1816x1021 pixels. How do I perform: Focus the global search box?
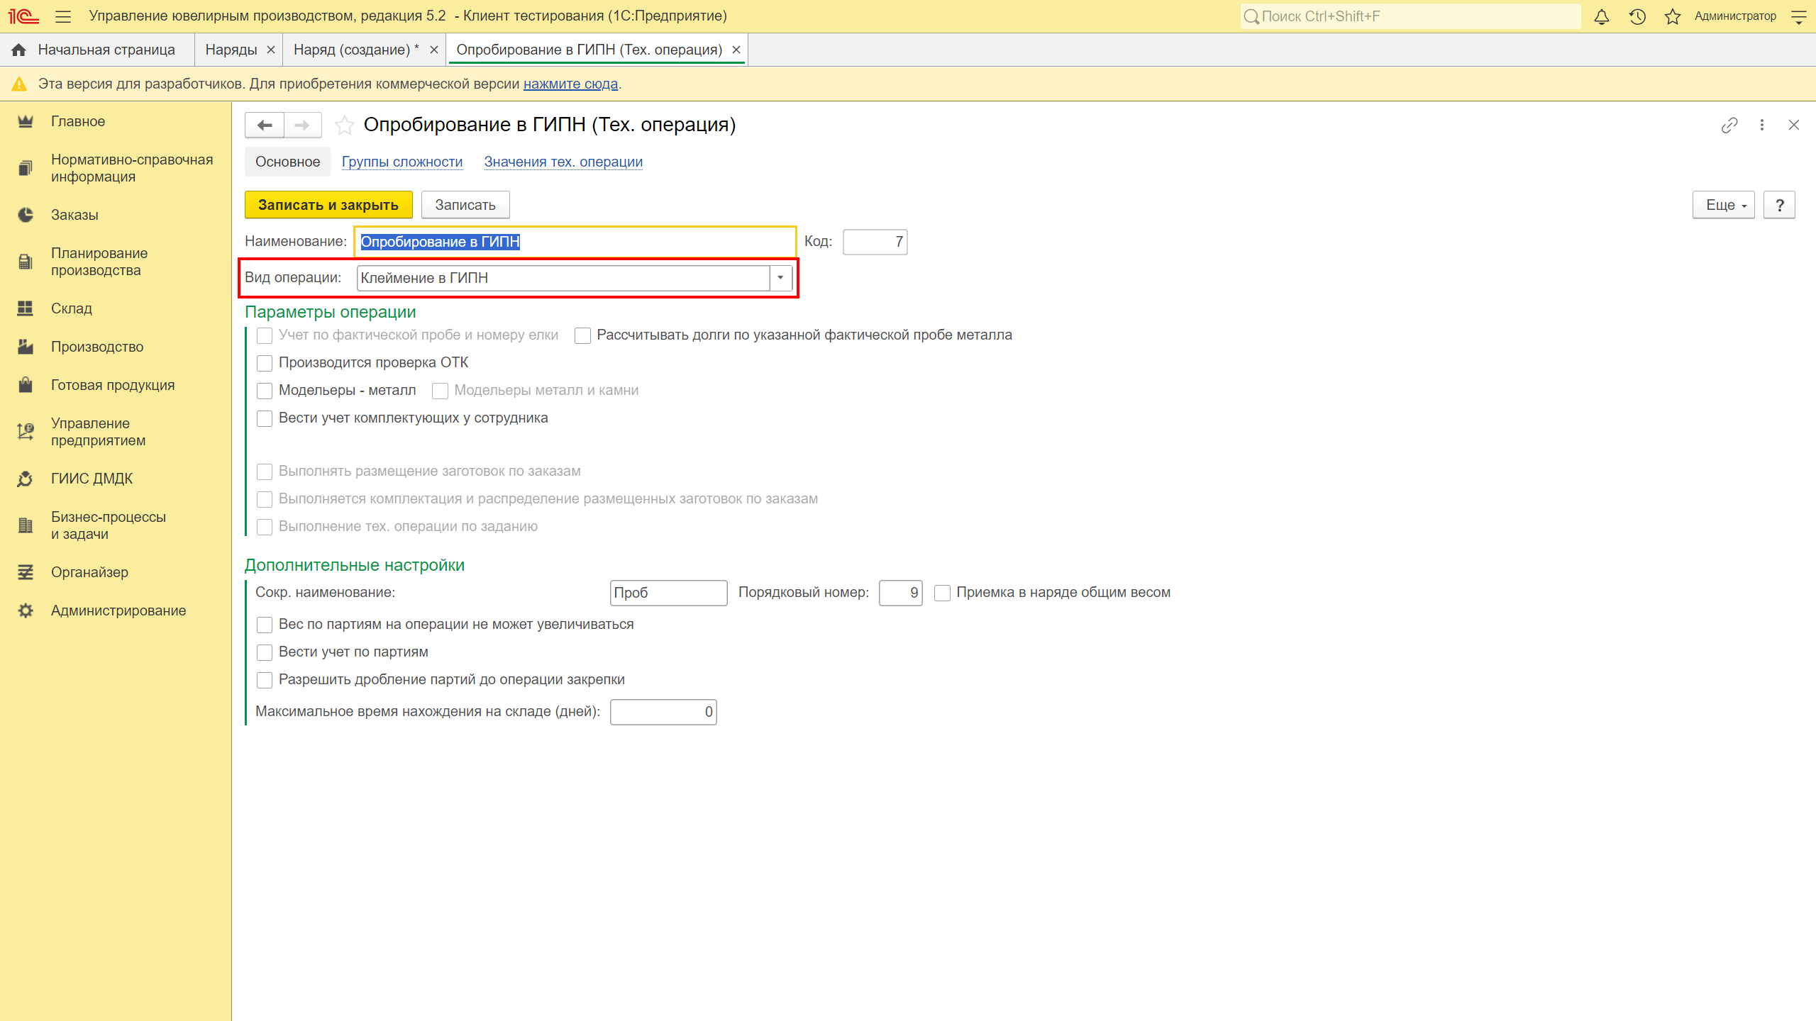(1411, 16)
